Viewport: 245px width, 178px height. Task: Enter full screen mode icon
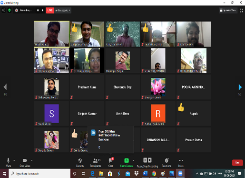point(241,10)
